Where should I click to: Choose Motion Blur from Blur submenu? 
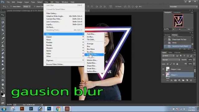tap(94, 60)
